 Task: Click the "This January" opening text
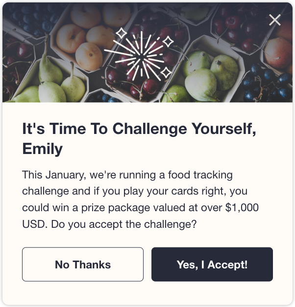[54, 175]
